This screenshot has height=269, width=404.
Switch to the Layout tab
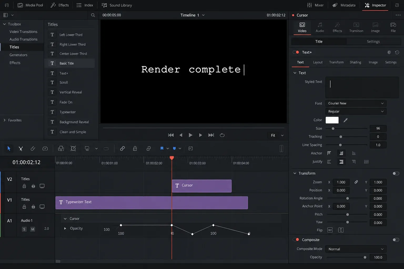tap(318, 62)
